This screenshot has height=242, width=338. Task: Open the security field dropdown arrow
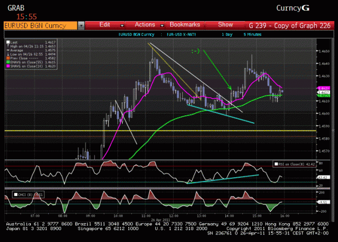coord(81,25)
